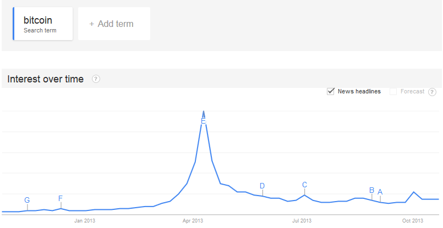Uncheck the News headlines checkbox

(x=331, y=91)
